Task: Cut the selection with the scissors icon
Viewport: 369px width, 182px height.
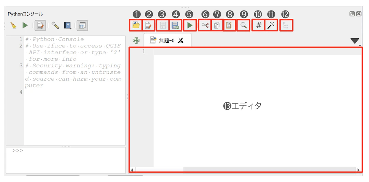Action: [x=205, y=25]
